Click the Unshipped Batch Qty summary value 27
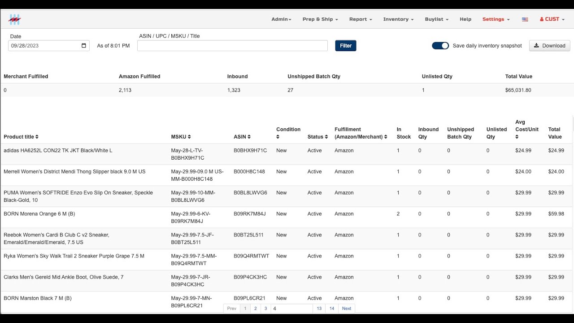The image size is (574, 323). (x=291, y=90)
